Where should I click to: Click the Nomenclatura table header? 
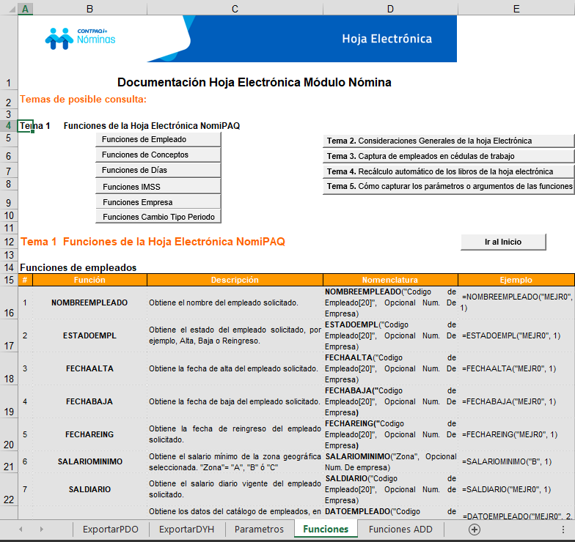390,280
